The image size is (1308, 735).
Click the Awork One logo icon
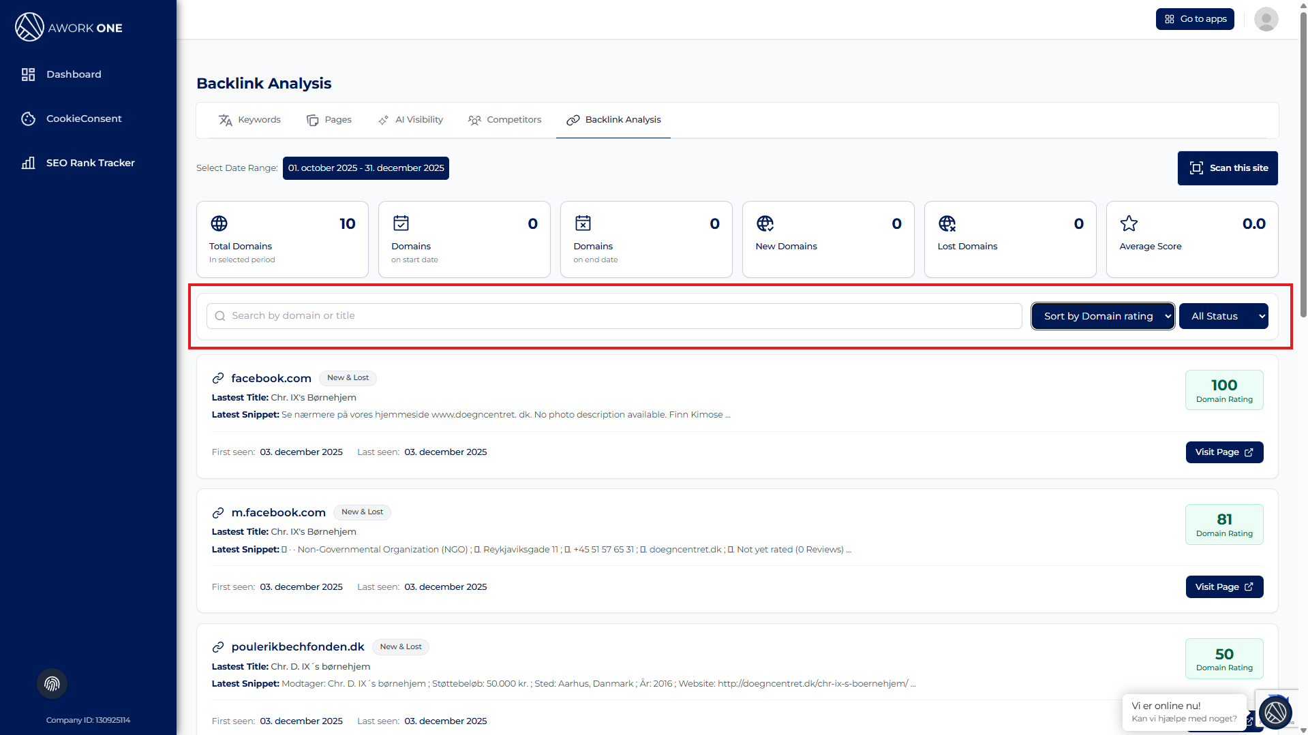(x=29, y=27)
